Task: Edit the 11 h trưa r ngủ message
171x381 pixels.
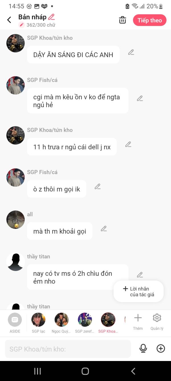Action: (128, 144)
